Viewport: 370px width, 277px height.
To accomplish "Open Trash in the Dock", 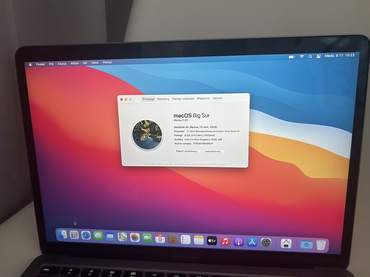I will (x=321, y=245).
